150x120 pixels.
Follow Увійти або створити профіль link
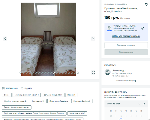[126, 36]
